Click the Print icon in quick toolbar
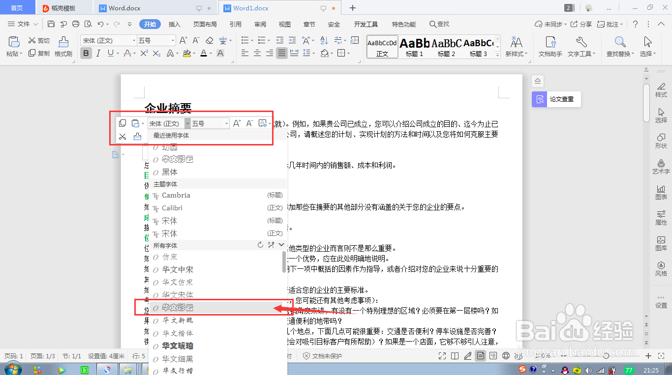672x375 pixels. pyautogui.click(x=76, y=24)
